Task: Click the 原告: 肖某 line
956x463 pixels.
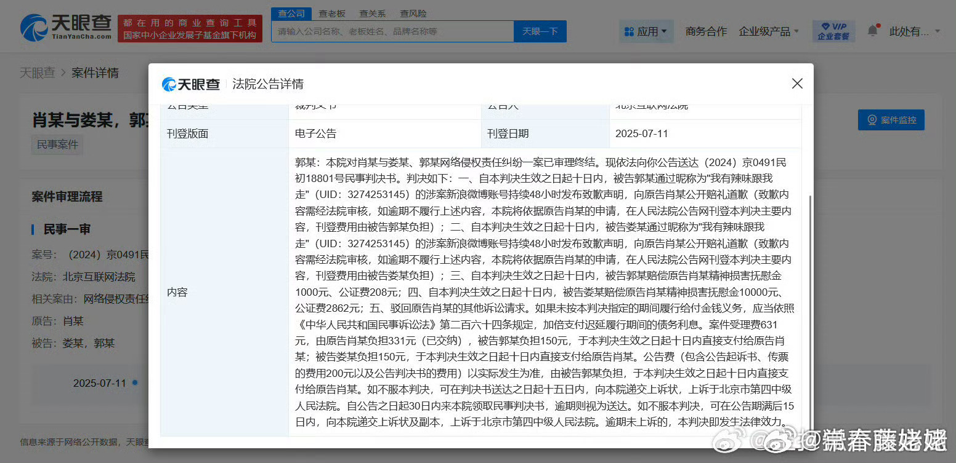Action: 57,321
